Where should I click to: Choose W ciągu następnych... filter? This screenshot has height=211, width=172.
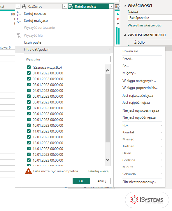point(139,81)
